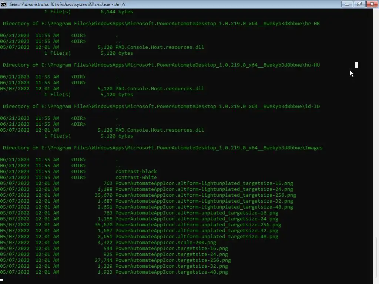The width and height of the screenshot is (379, 284).
Task: Select the directory line ending in id-ID
Action: point(161,106)
